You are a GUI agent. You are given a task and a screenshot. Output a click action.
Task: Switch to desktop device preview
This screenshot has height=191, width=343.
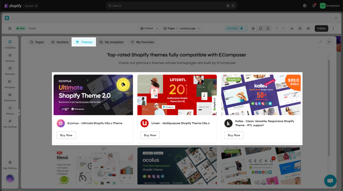click(x=253, y=28)
